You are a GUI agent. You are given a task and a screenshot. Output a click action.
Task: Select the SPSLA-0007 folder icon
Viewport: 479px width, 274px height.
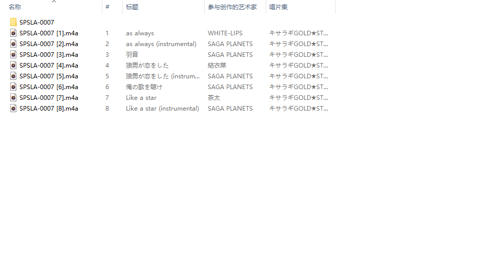coord(13,22)
